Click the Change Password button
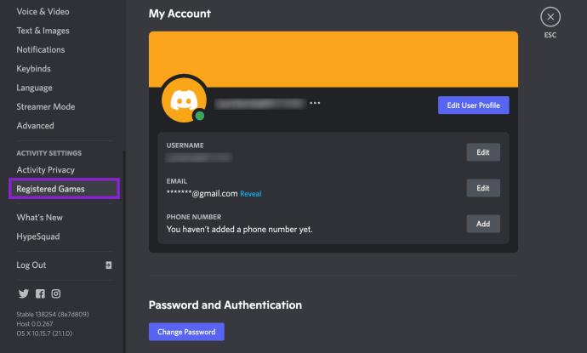Screen dimensions: 587x353 [x=186, y=332]
